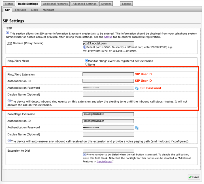Click the Extension to Dial input field
Screen dimensions: 204x184
(108, 151)
